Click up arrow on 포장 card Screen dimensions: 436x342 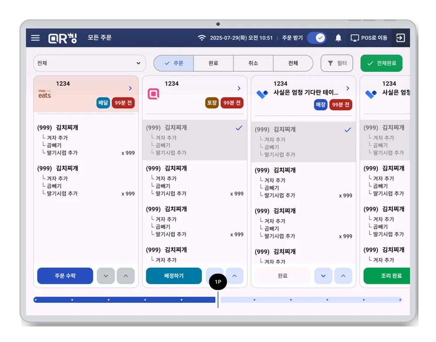(x=235, y=276)
